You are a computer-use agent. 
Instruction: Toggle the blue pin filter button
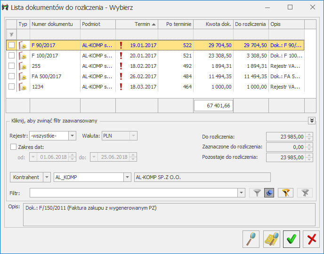(x=269, y=193)
